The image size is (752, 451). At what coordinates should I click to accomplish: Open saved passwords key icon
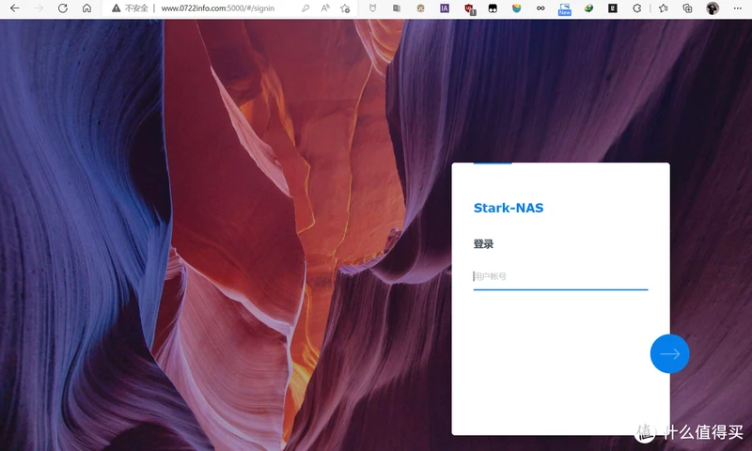tap(305, 8)
